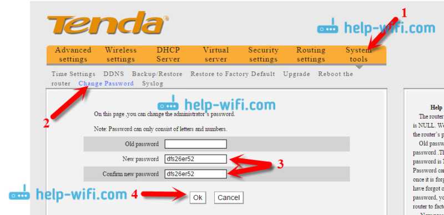The height and width of the screenshot is (215, 444).
Task: Click into the New password field
Action: click(x=196, y=159)
